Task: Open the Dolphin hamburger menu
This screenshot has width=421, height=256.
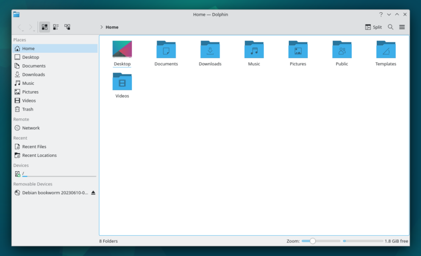Action: pos(402,27)
